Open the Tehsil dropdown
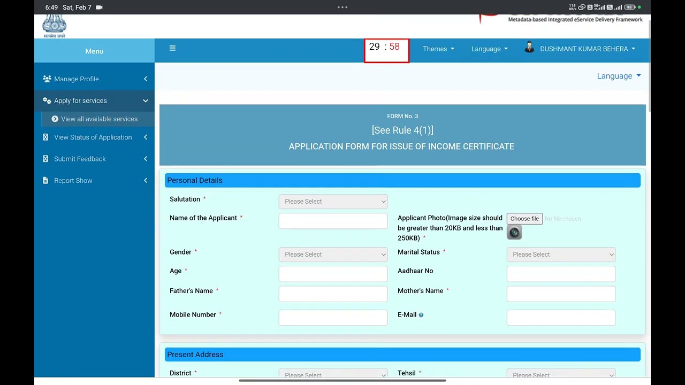This screenshot has height=385, width=685. pyautogui.click(x=561, y=374)
